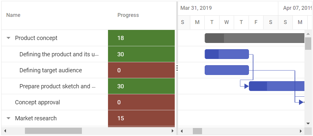
Task: Click the Progress column header
Action: point(128,15)
